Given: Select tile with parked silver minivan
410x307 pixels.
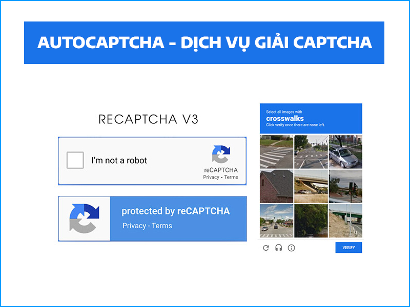Looking at the screenshot, I should [x=345, y=151].
